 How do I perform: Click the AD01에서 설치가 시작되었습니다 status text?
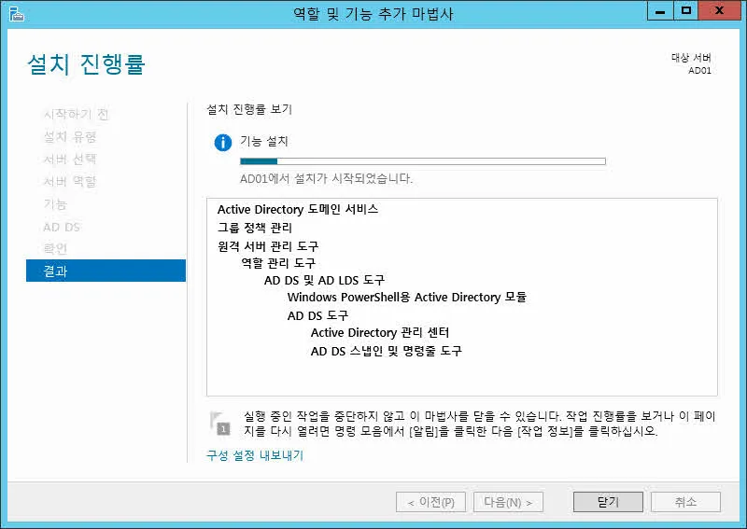(326, 178)
